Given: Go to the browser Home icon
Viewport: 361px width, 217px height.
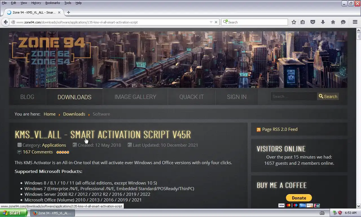Looking at the screenshot, I should 333,22.
